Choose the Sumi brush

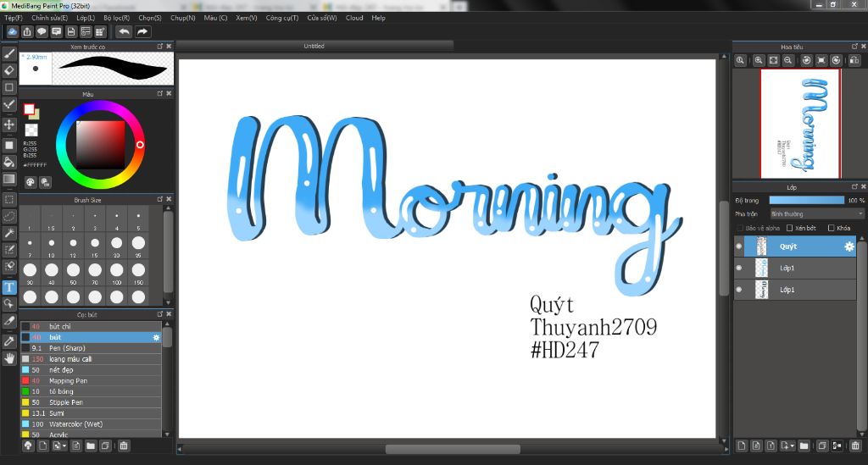[x=92, y=413]
